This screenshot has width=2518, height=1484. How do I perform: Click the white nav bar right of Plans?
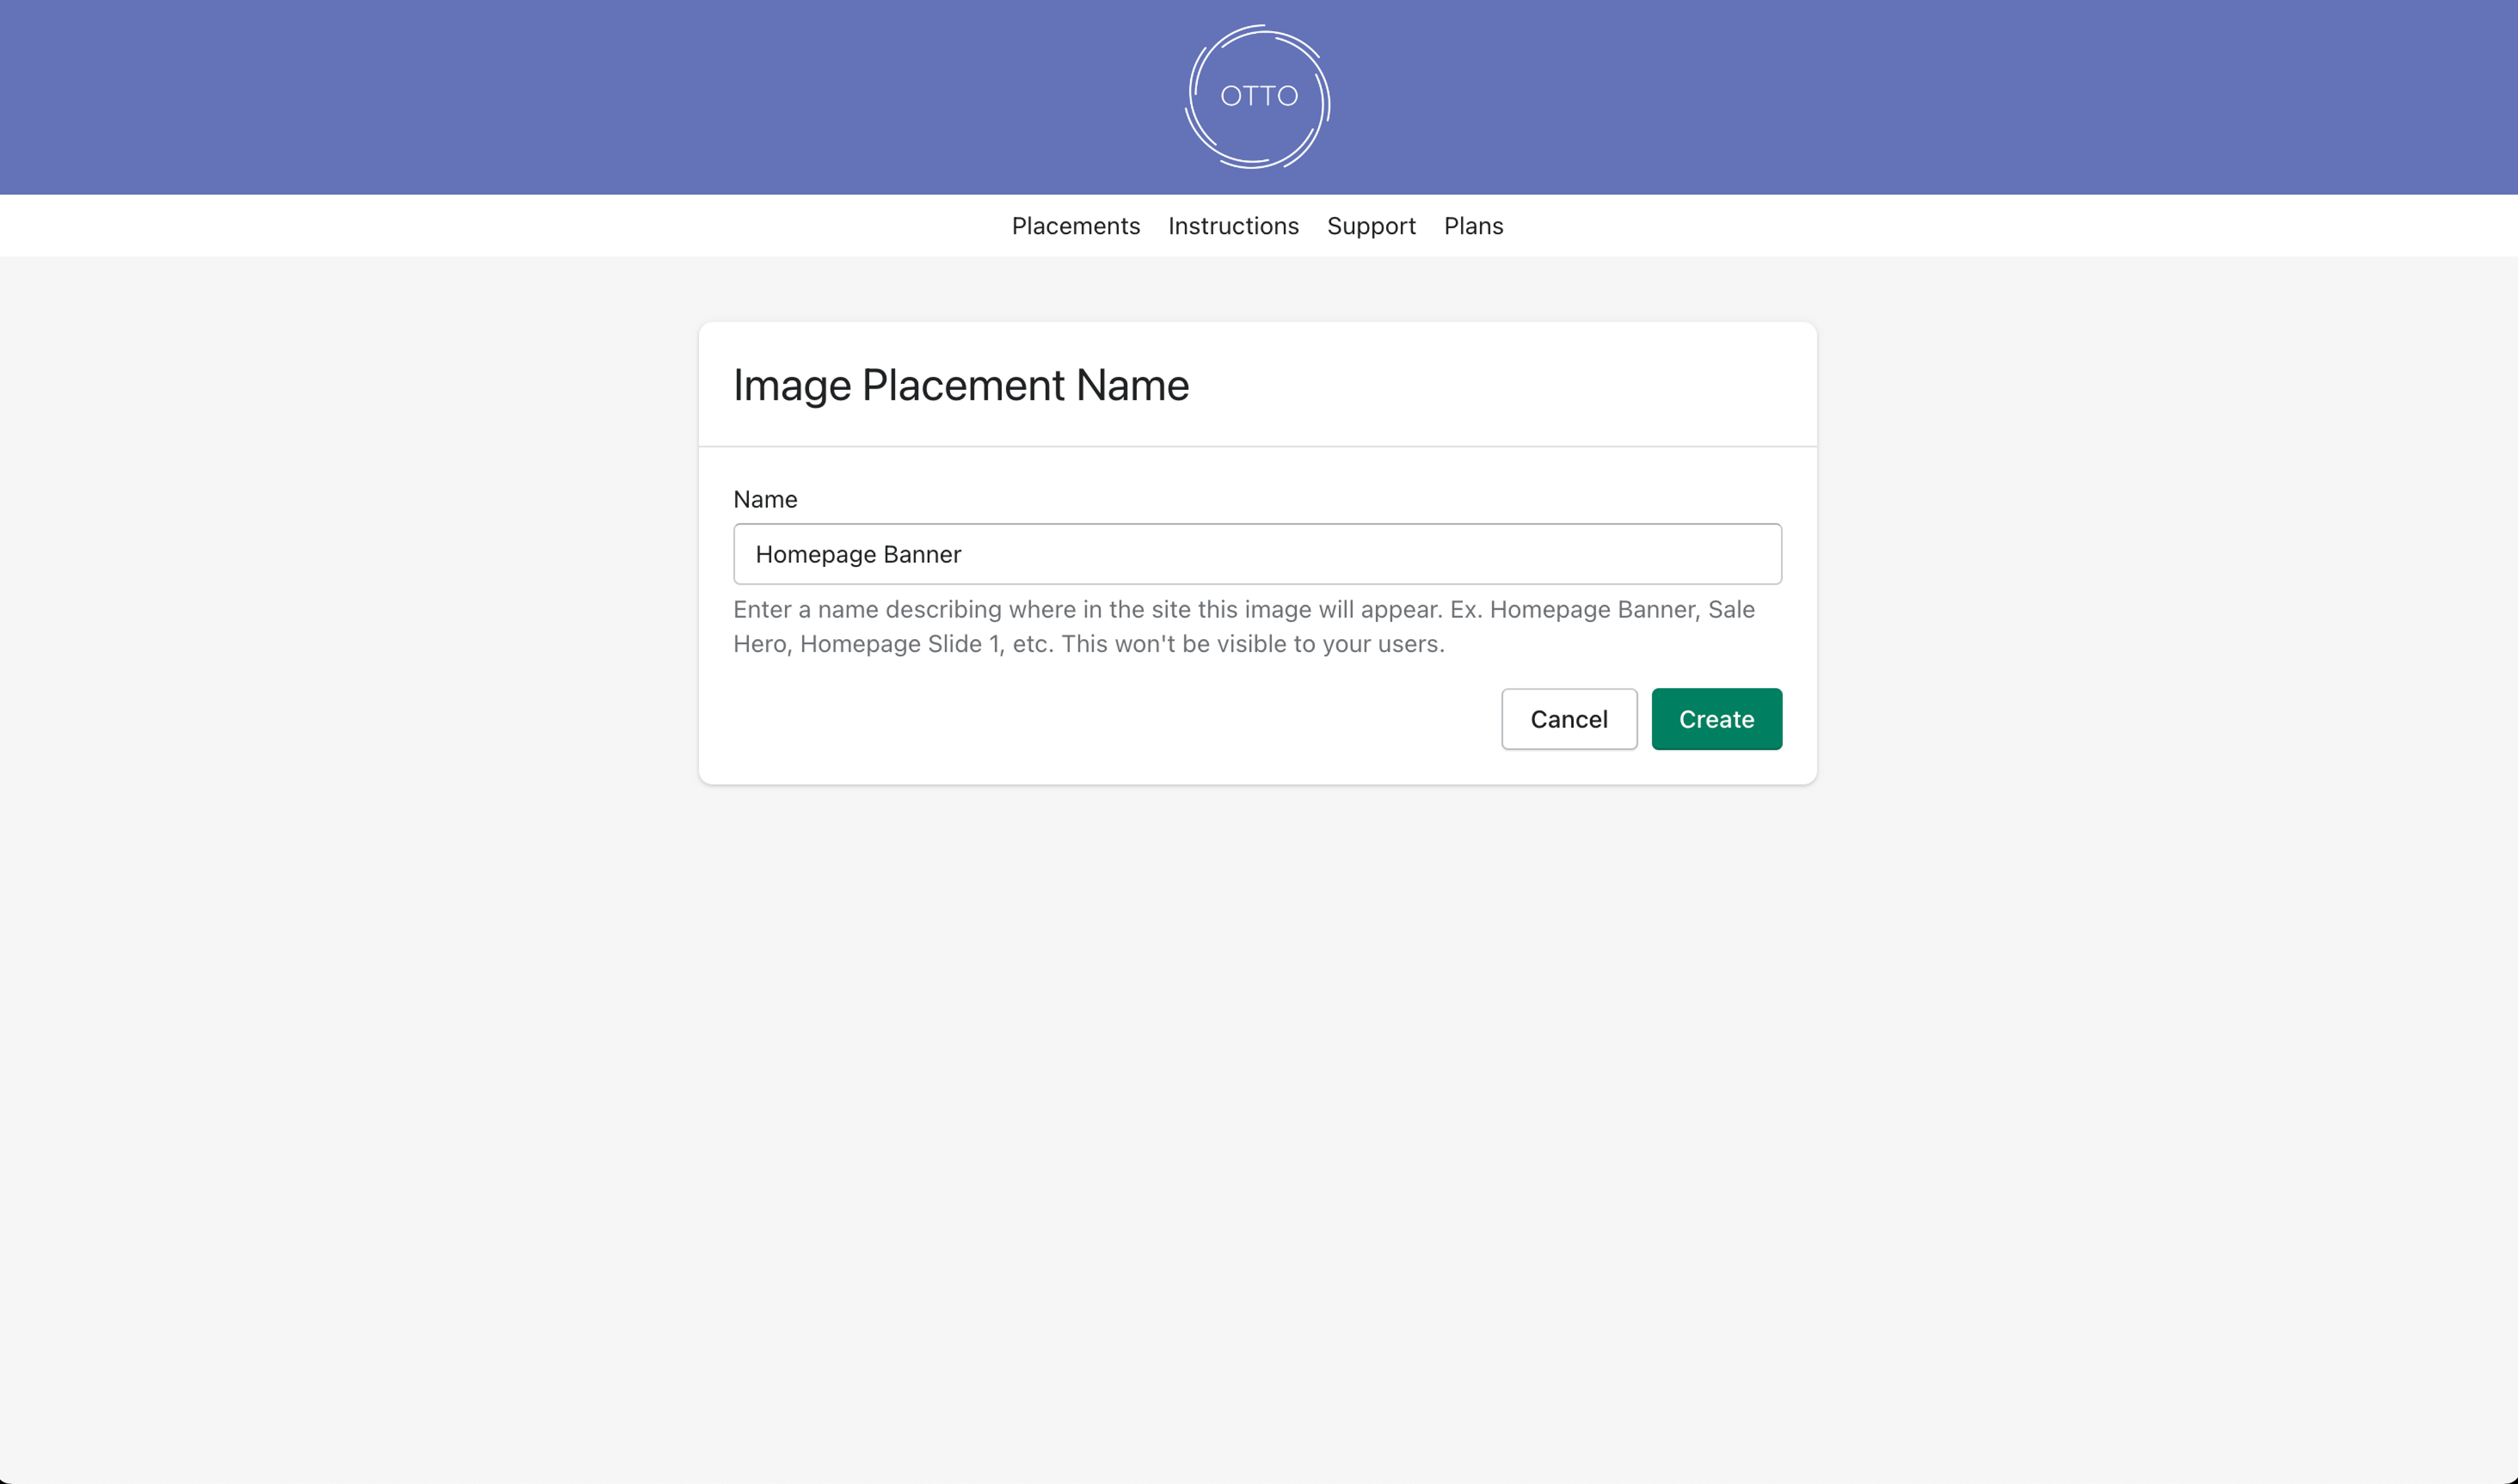click(x=2001, y=226)
